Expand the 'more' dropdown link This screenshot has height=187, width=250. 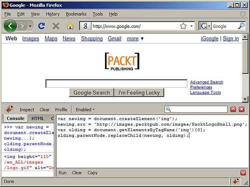tap(135, 39)
